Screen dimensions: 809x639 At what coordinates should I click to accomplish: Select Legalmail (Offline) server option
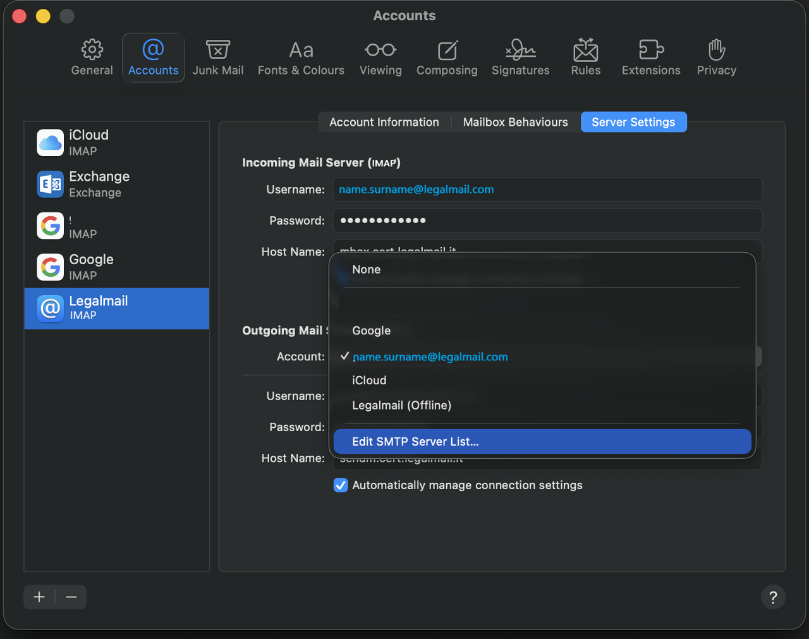tap(402, 406)
